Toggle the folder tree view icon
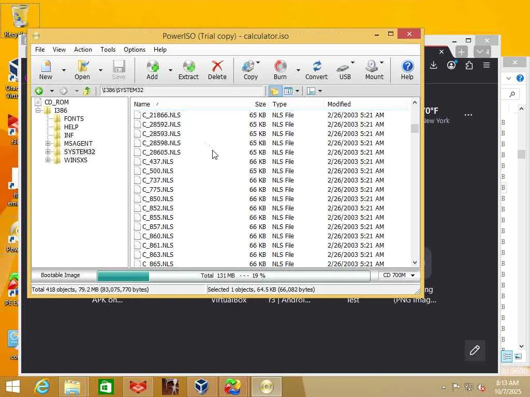530x397 pixels. (274, 91)
